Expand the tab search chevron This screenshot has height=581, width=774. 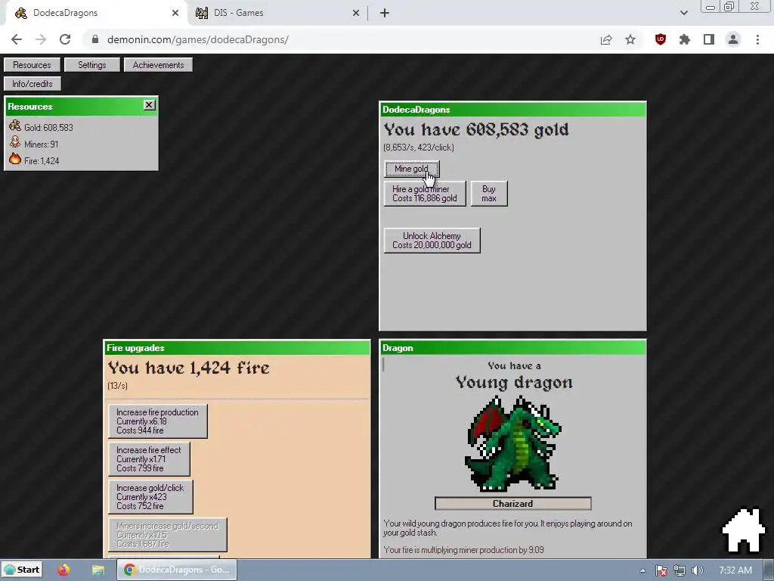(683, 13)
